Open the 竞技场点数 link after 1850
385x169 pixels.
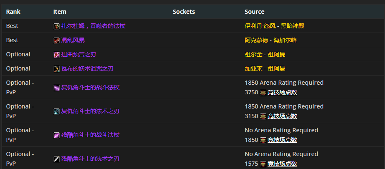(282, 140)
